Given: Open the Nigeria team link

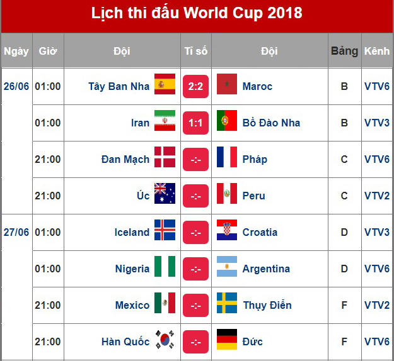Looking at the screenshot, I should coord(132,269).
